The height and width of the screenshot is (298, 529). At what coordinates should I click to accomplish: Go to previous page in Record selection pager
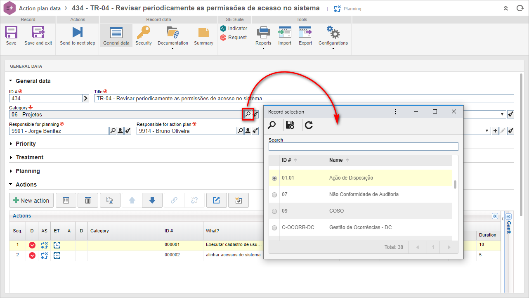[417, 247]
